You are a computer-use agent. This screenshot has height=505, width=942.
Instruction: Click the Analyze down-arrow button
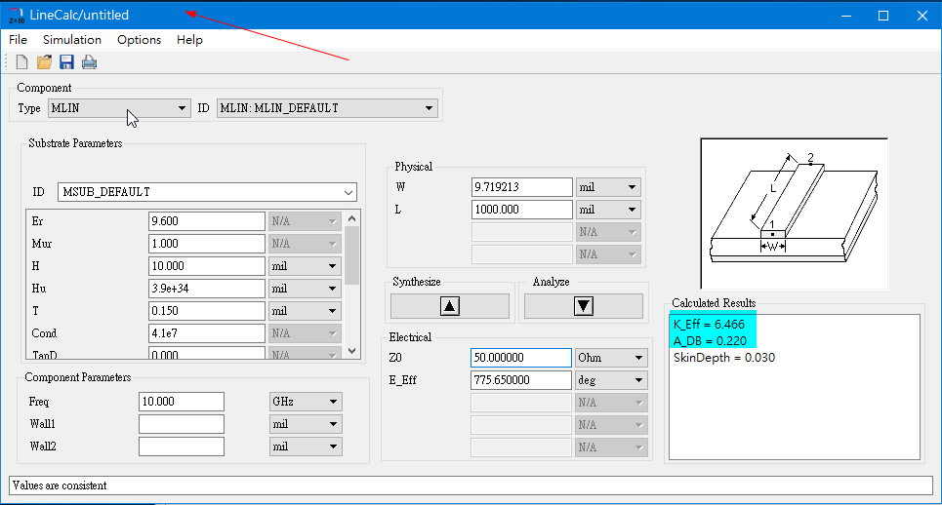[x=584, y=306]
